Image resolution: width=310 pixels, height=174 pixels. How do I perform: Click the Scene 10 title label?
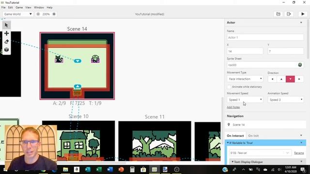78,116
